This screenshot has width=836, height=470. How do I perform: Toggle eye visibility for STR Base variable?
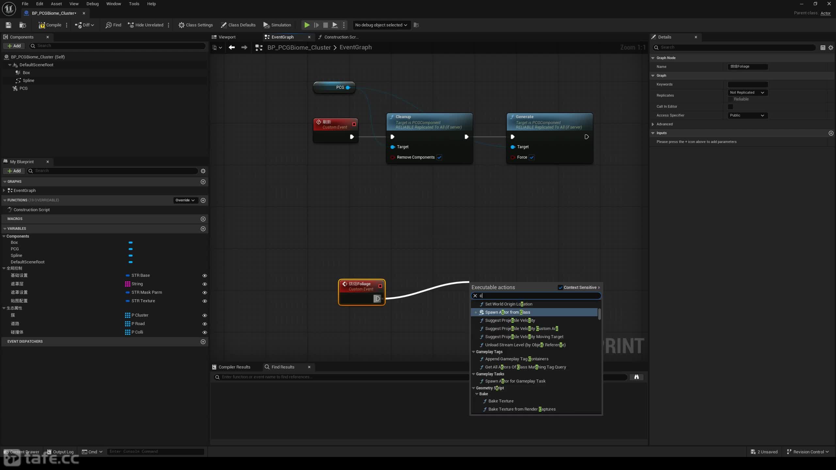coord(205,275)
